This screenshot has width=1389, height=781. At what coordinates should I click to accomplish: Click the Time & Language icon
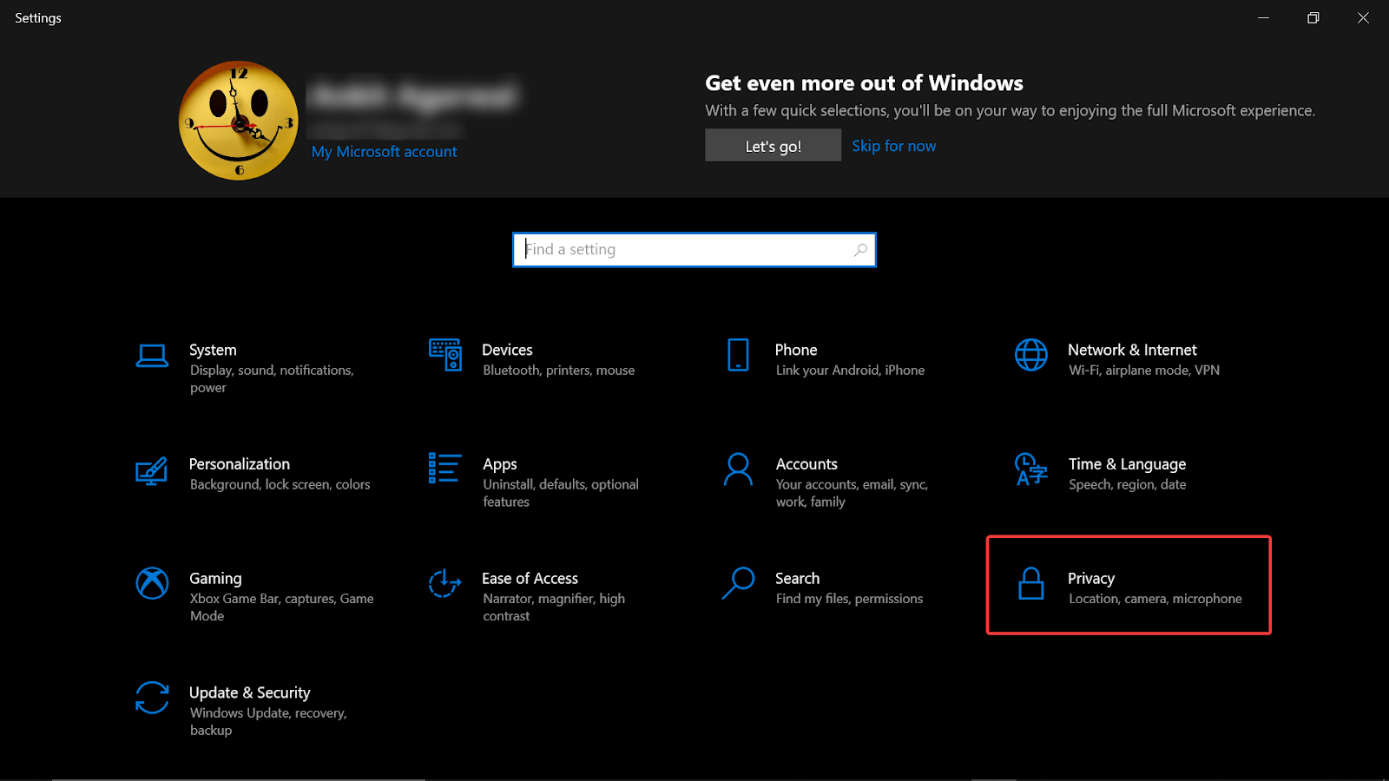[1030, 469]
